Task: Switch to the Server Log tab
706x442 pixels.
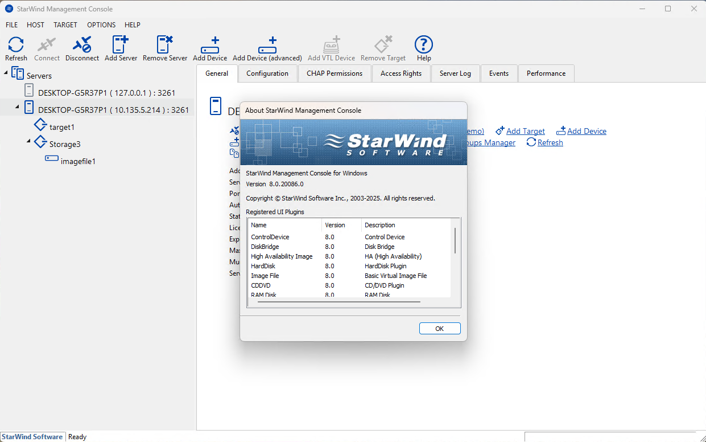Action: [455, 73]
